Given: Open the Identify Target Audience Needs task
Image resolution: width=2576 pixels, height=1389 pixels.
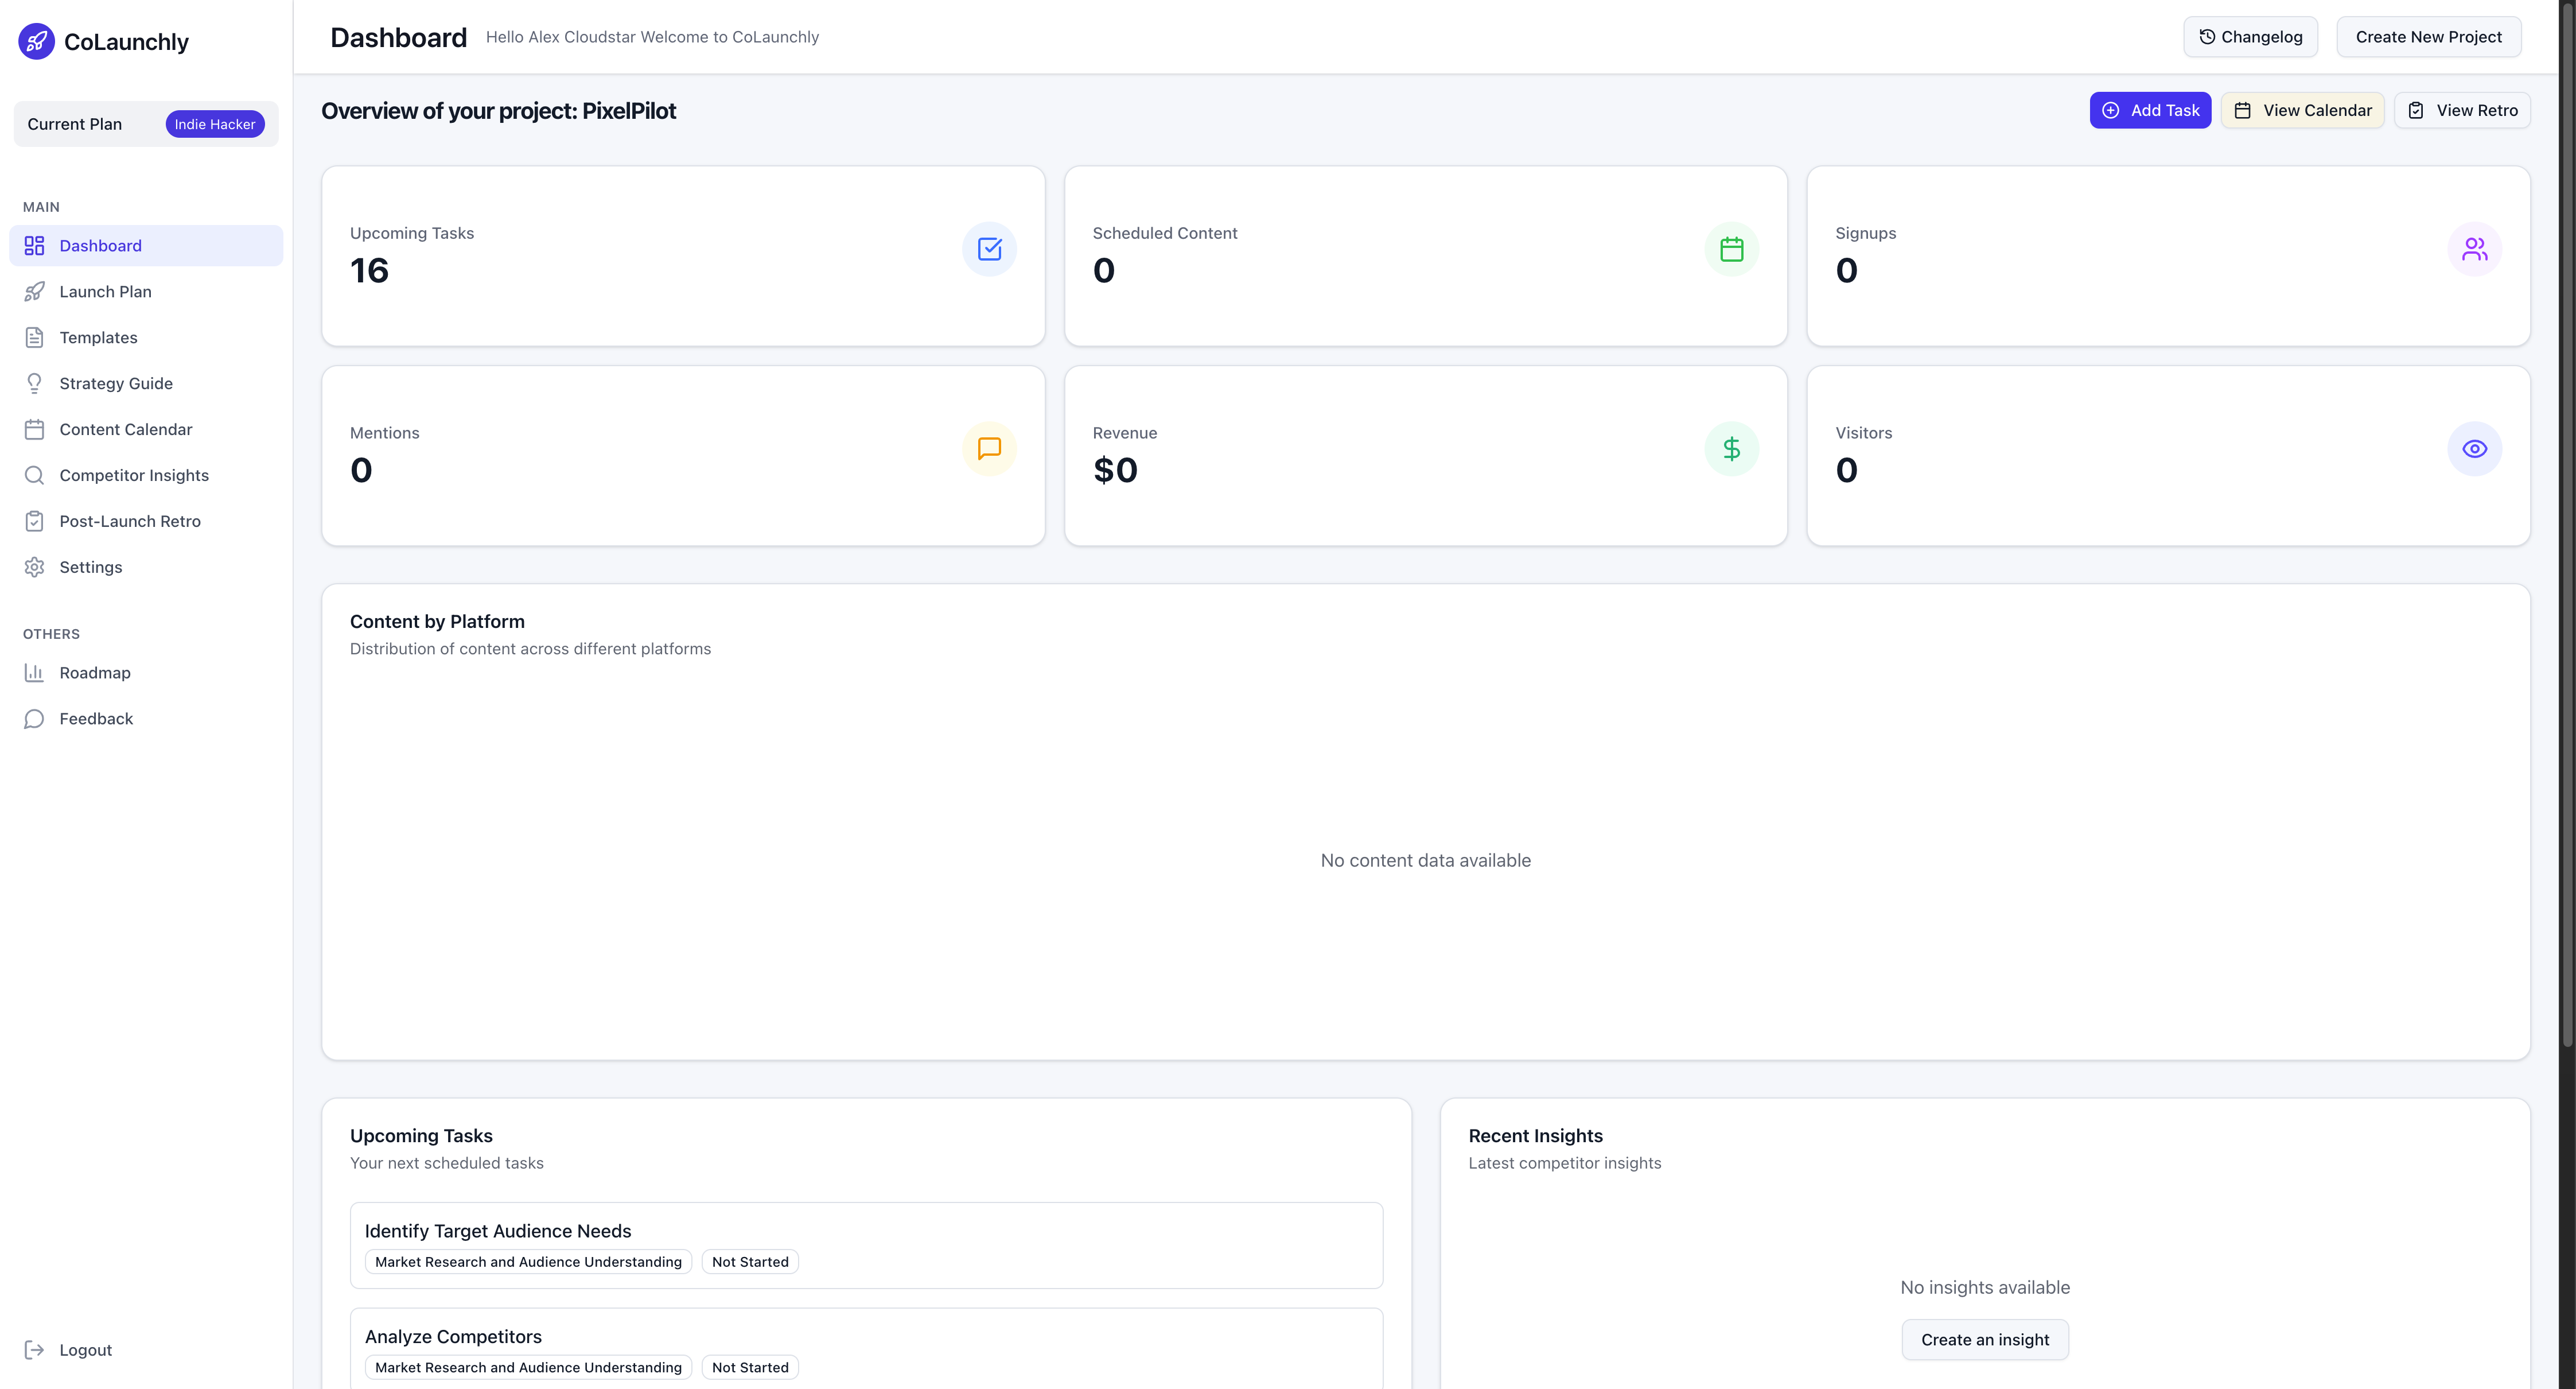Looking at the screenshot, I should point(866,1245).
